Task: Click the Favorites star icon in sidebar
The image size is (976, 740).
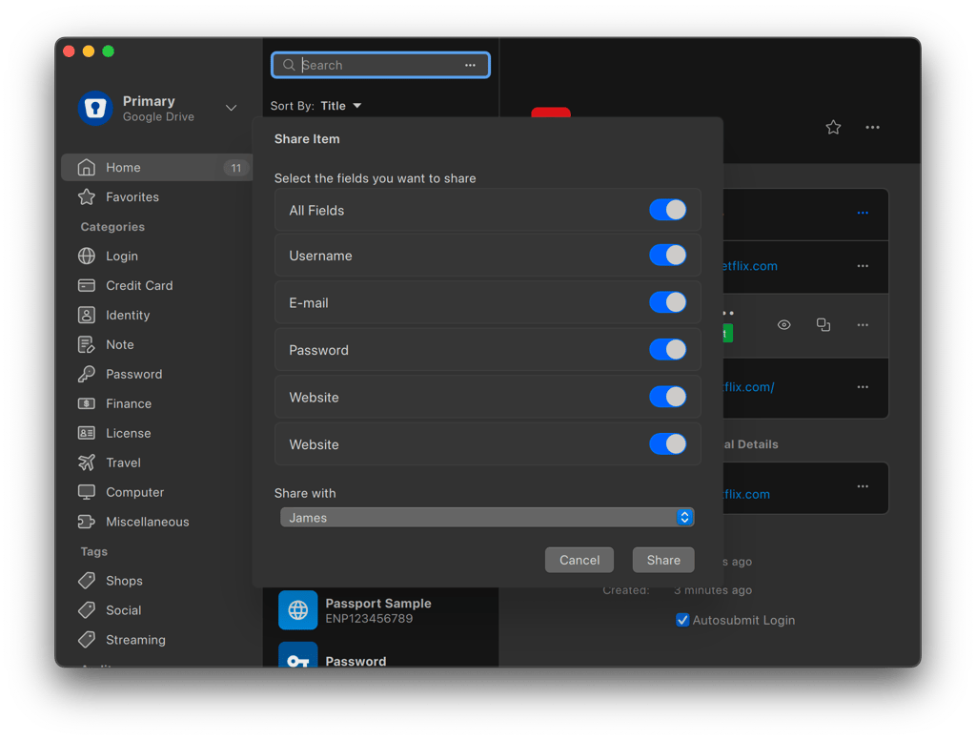Action: tap(87, 196)
